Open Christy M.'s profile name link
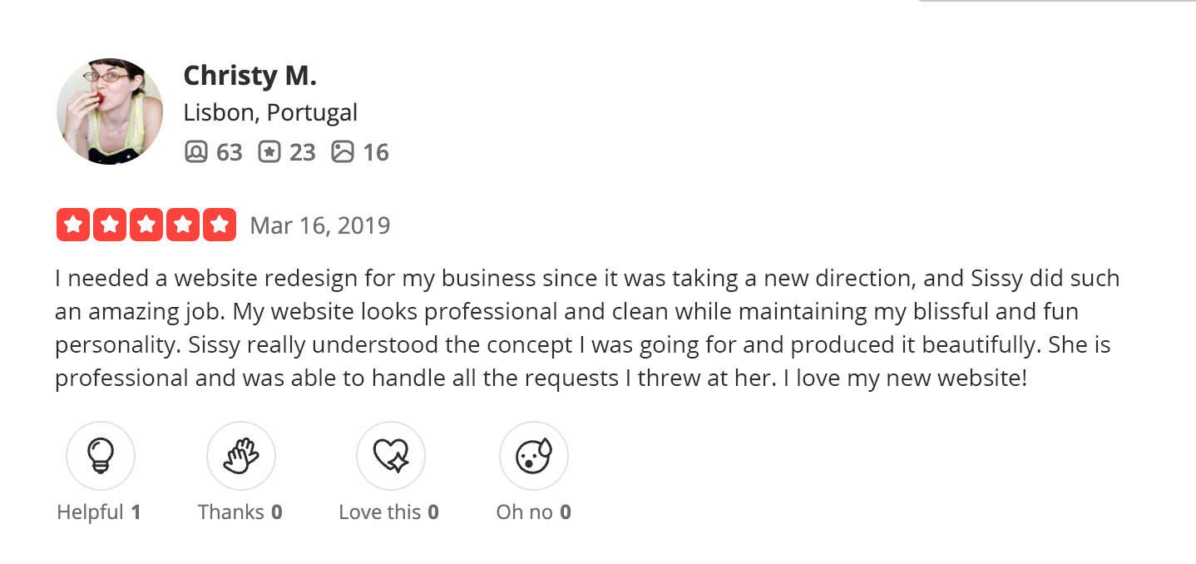Viewport: 1196px width, 564px height. pos(250,76)
